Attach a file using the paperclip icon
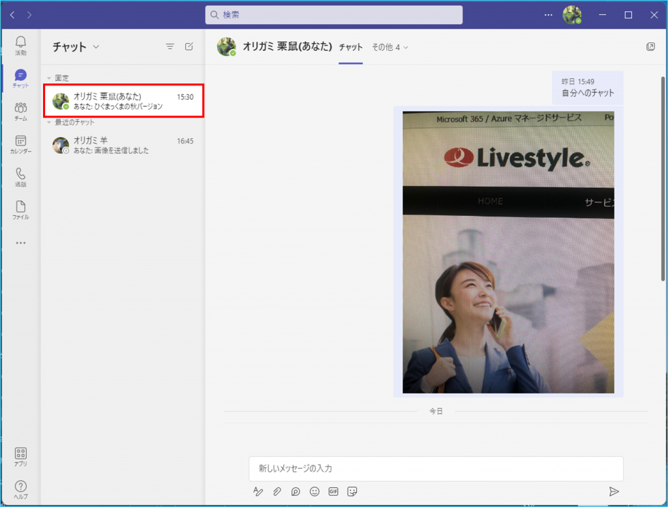Screen dimensions: 668x507 pyautogui.click(x=277, y=491)
